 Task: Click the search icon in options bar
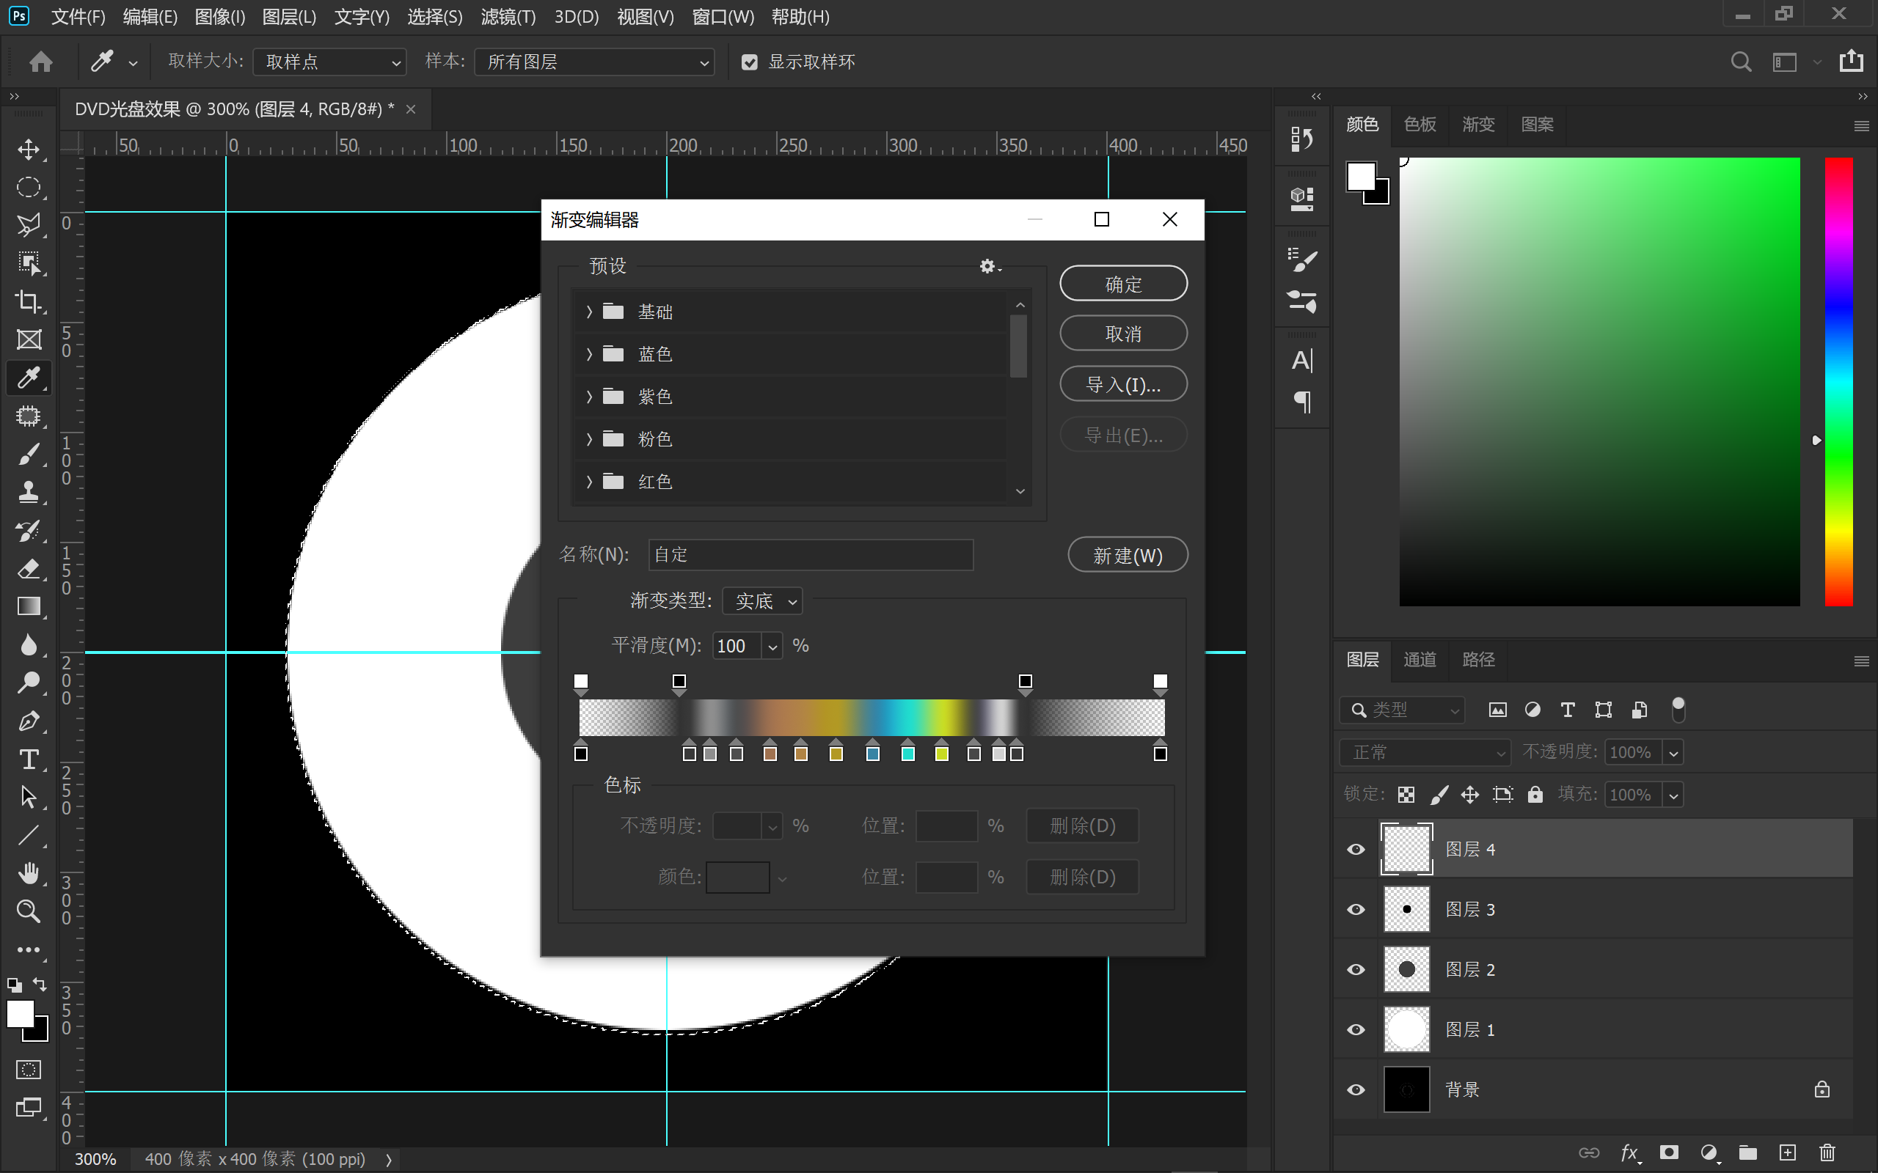point(1741,62)
